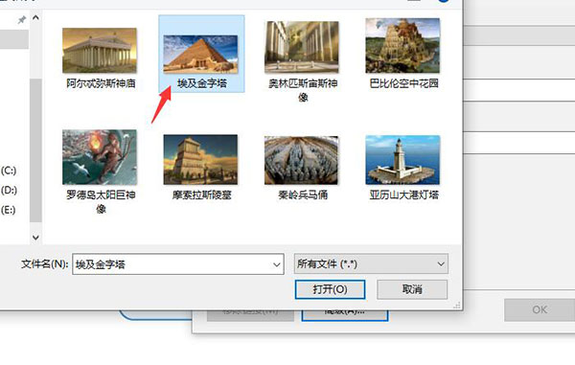Select the 阿尔忒弥斯神庙 image thumbnail

[x=100, y=51]
